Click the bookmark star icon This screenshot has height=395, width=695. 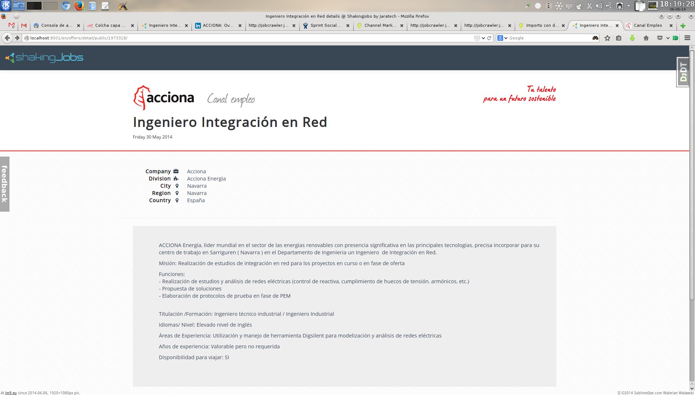click(x=607, y=38)
